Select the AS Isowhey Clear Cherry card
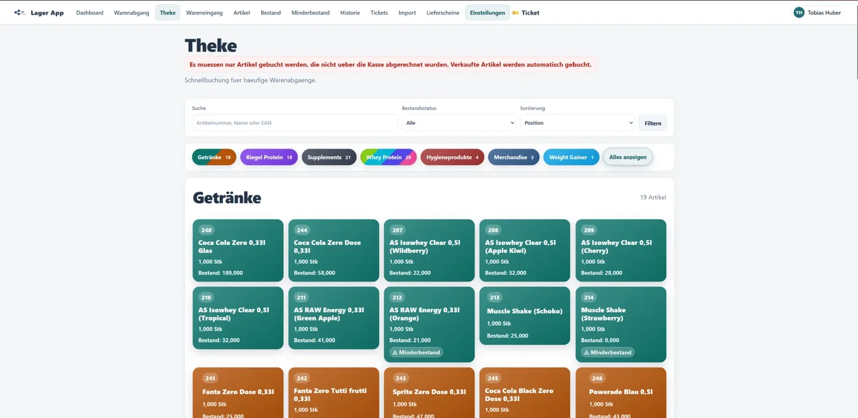858x418 pixels. pyautogui.click(x=621, y=250)
